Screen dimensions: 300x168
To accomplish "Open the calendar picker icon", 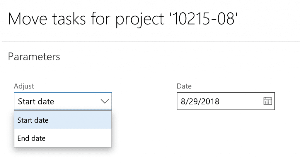I will tap(268, 101).
